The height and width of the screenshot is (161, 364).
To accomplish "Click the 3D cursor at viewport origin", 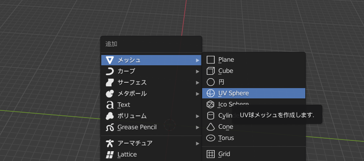I will point(170,125).
